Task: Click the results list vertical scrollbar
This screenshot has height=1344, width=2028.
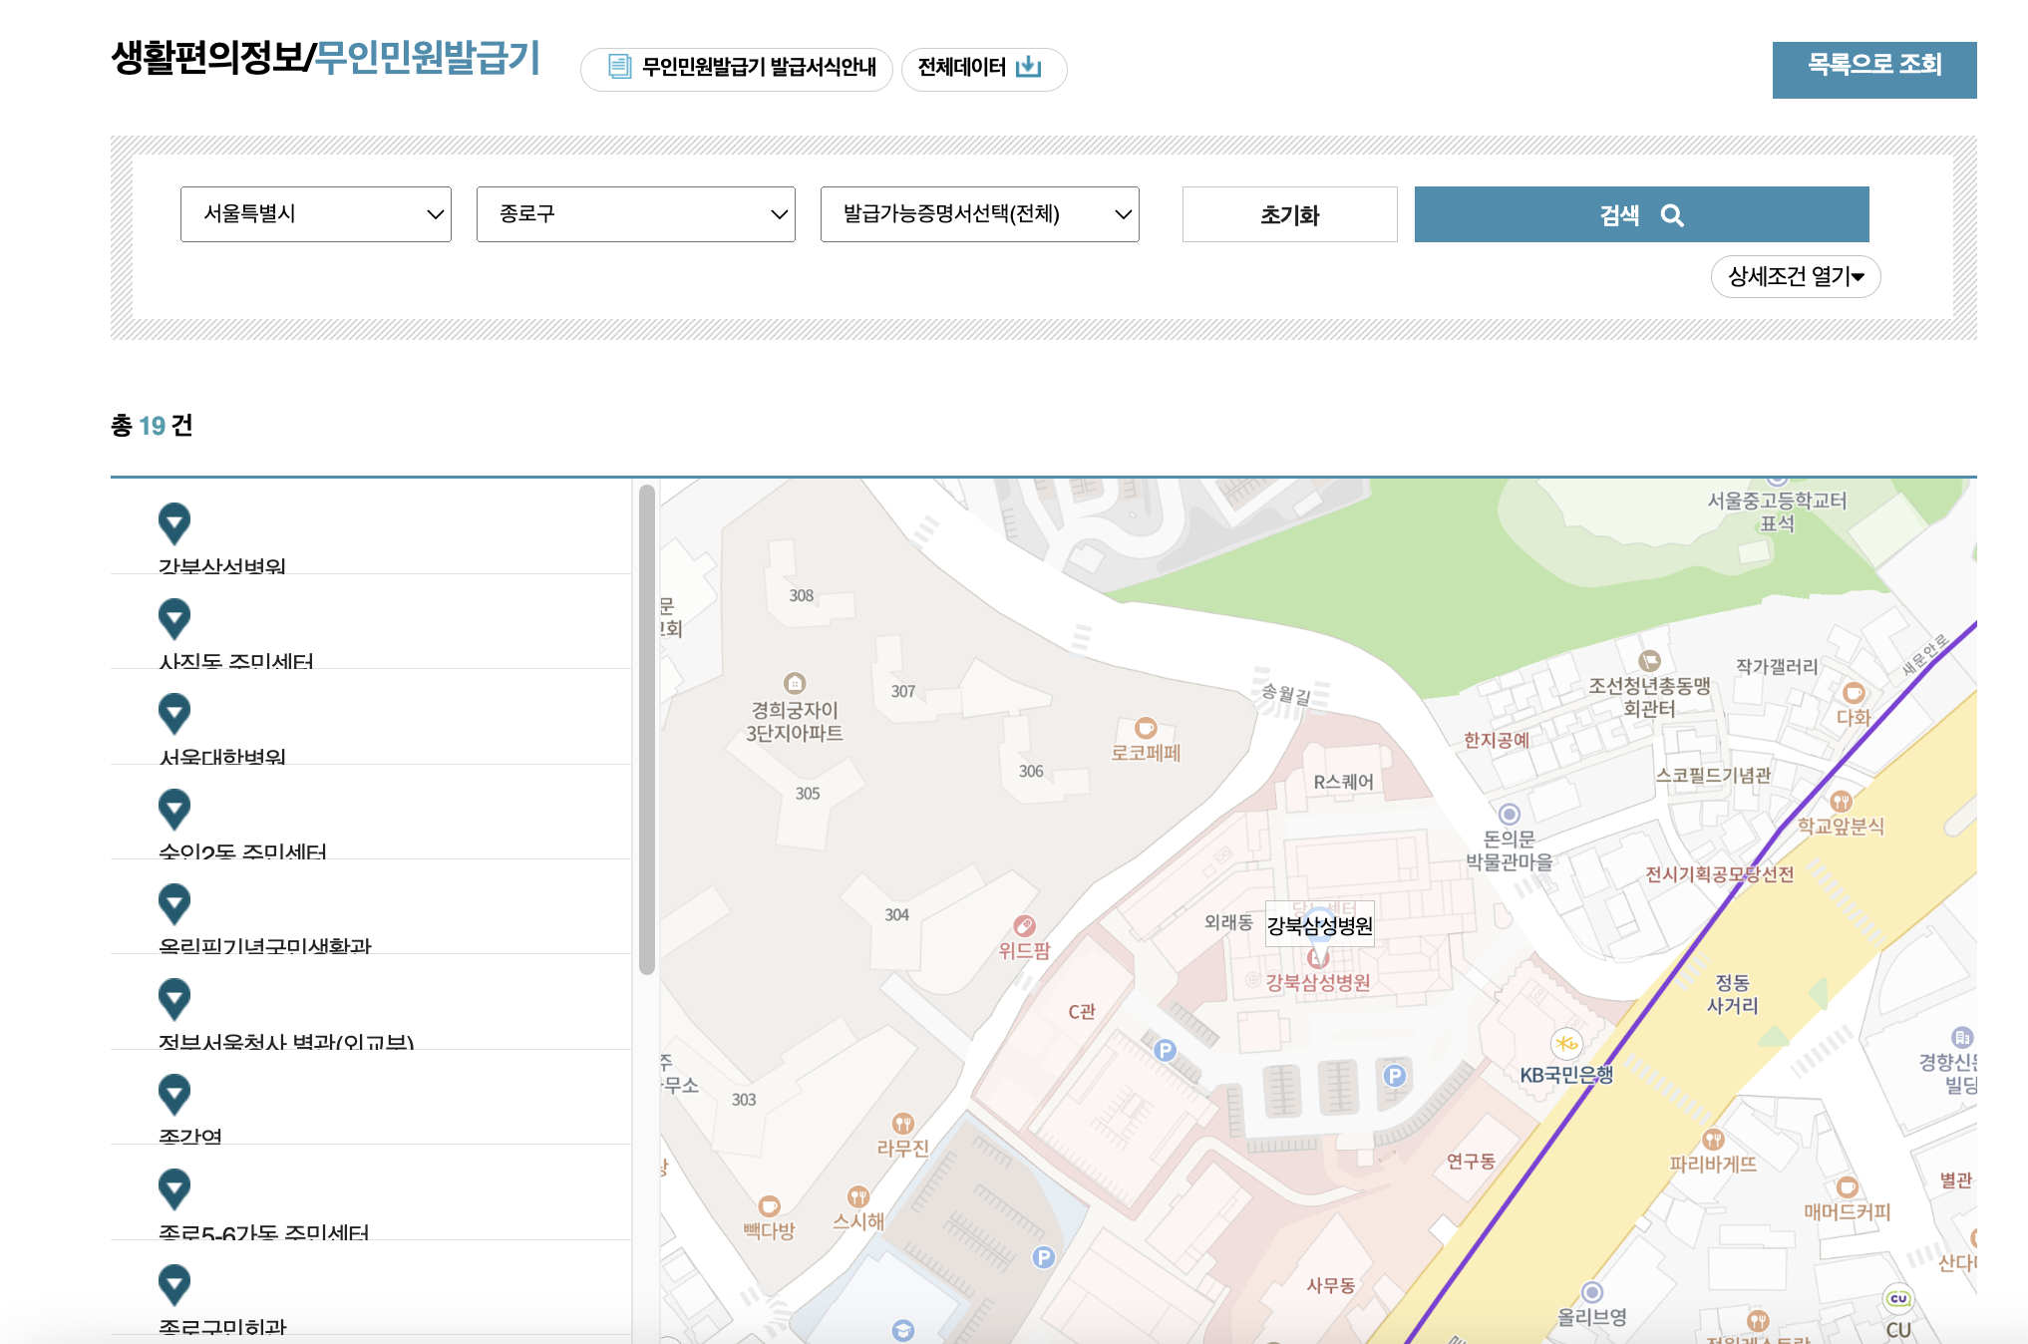Action: (647, 728)
